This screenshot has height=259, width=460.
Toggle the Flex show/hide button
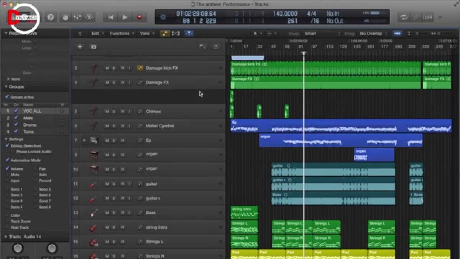pos(176,33)
